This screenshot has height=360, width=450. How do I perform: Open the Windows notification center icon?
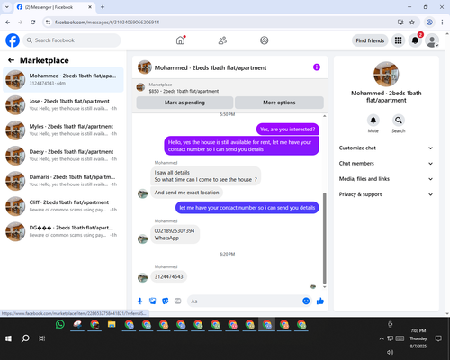(438, 338)
